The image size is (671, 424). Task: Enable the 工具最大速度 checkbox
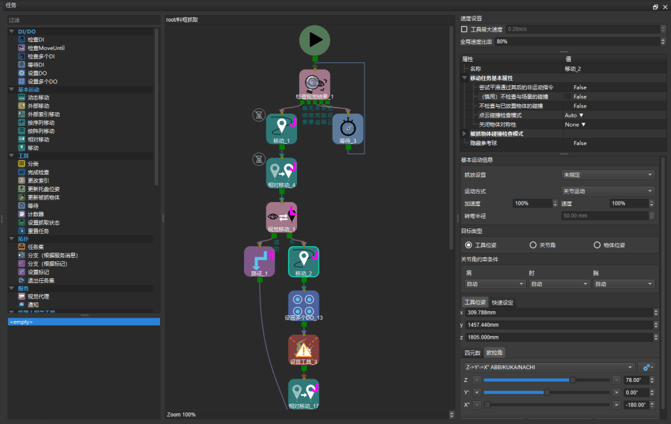464,30
